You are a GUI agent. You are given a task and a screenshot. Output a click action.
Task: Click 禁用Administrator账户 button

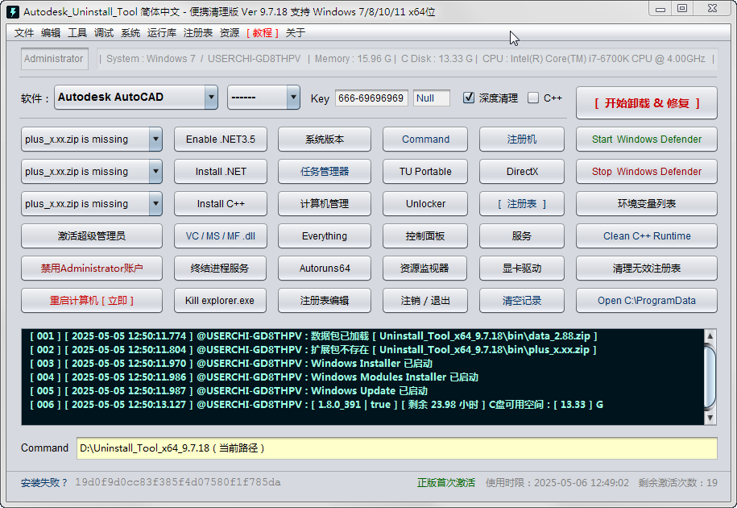coord(92,268)
